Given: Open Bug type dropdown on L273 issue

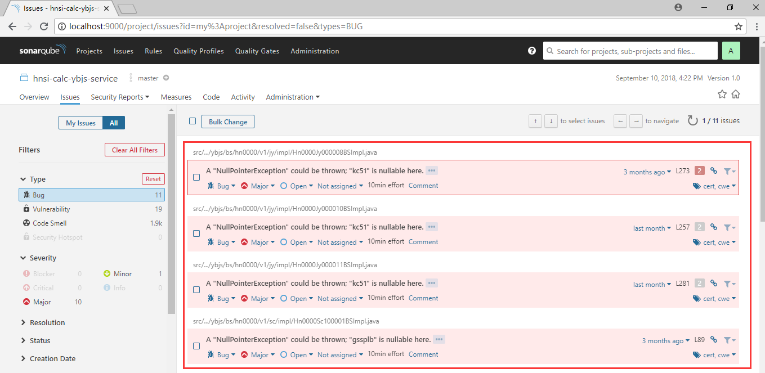Looking at the screenshot, I should coord(222,186).
